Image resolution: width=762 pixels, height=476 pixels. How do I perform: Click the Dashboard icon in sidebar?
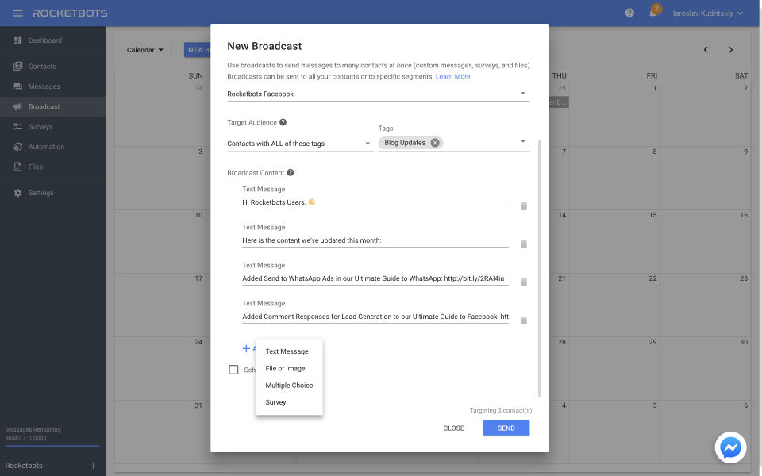pos(18,40)
